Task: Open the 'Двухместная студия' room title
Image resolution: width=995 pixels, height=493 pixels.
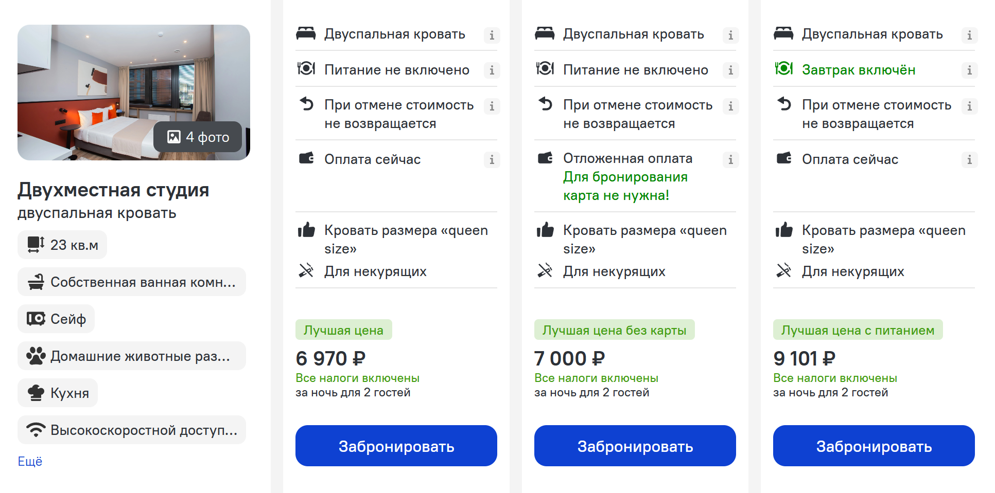Action: [x=113, y=190]
